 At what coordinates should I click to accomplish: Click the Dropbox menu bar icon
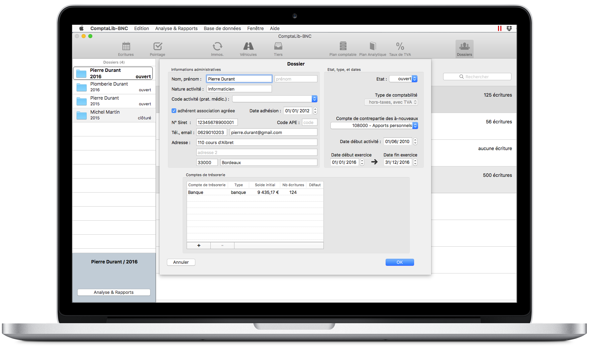pos(509,28)
